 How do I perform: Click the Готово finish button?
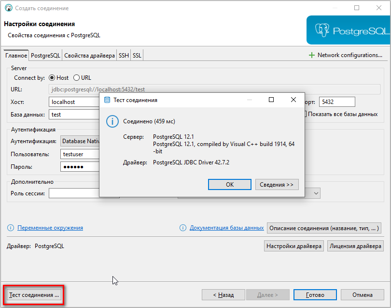click(x=315, y=295)
